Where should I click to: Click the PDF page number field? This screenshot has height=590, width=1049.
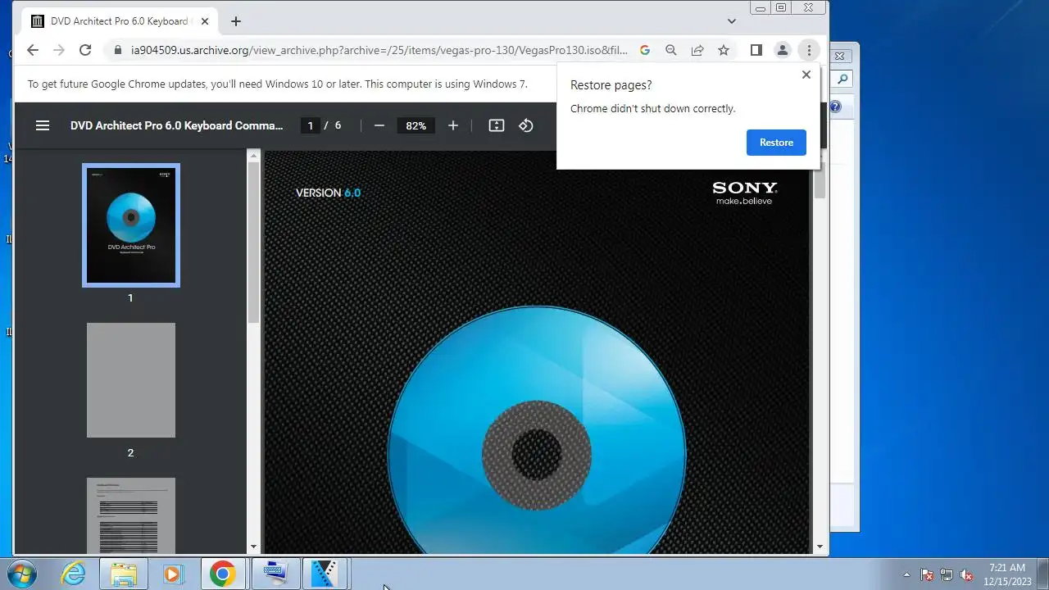(x=310, y=125)
